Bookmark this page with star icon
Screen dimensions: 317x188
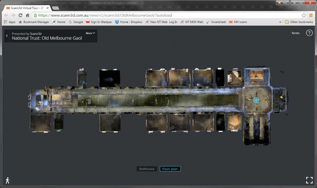(304, 15)
